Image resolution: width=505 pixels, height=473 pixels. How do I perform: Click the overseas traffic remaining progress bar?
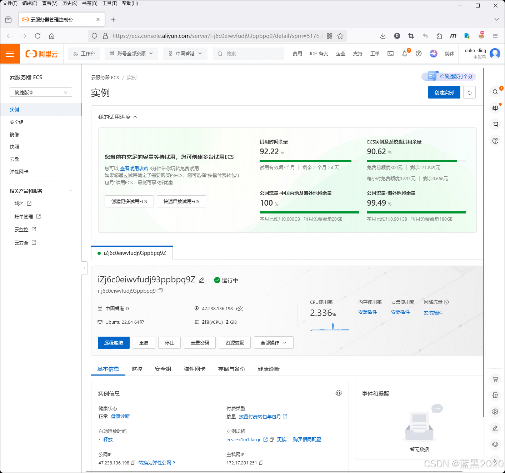coord(416,212)
